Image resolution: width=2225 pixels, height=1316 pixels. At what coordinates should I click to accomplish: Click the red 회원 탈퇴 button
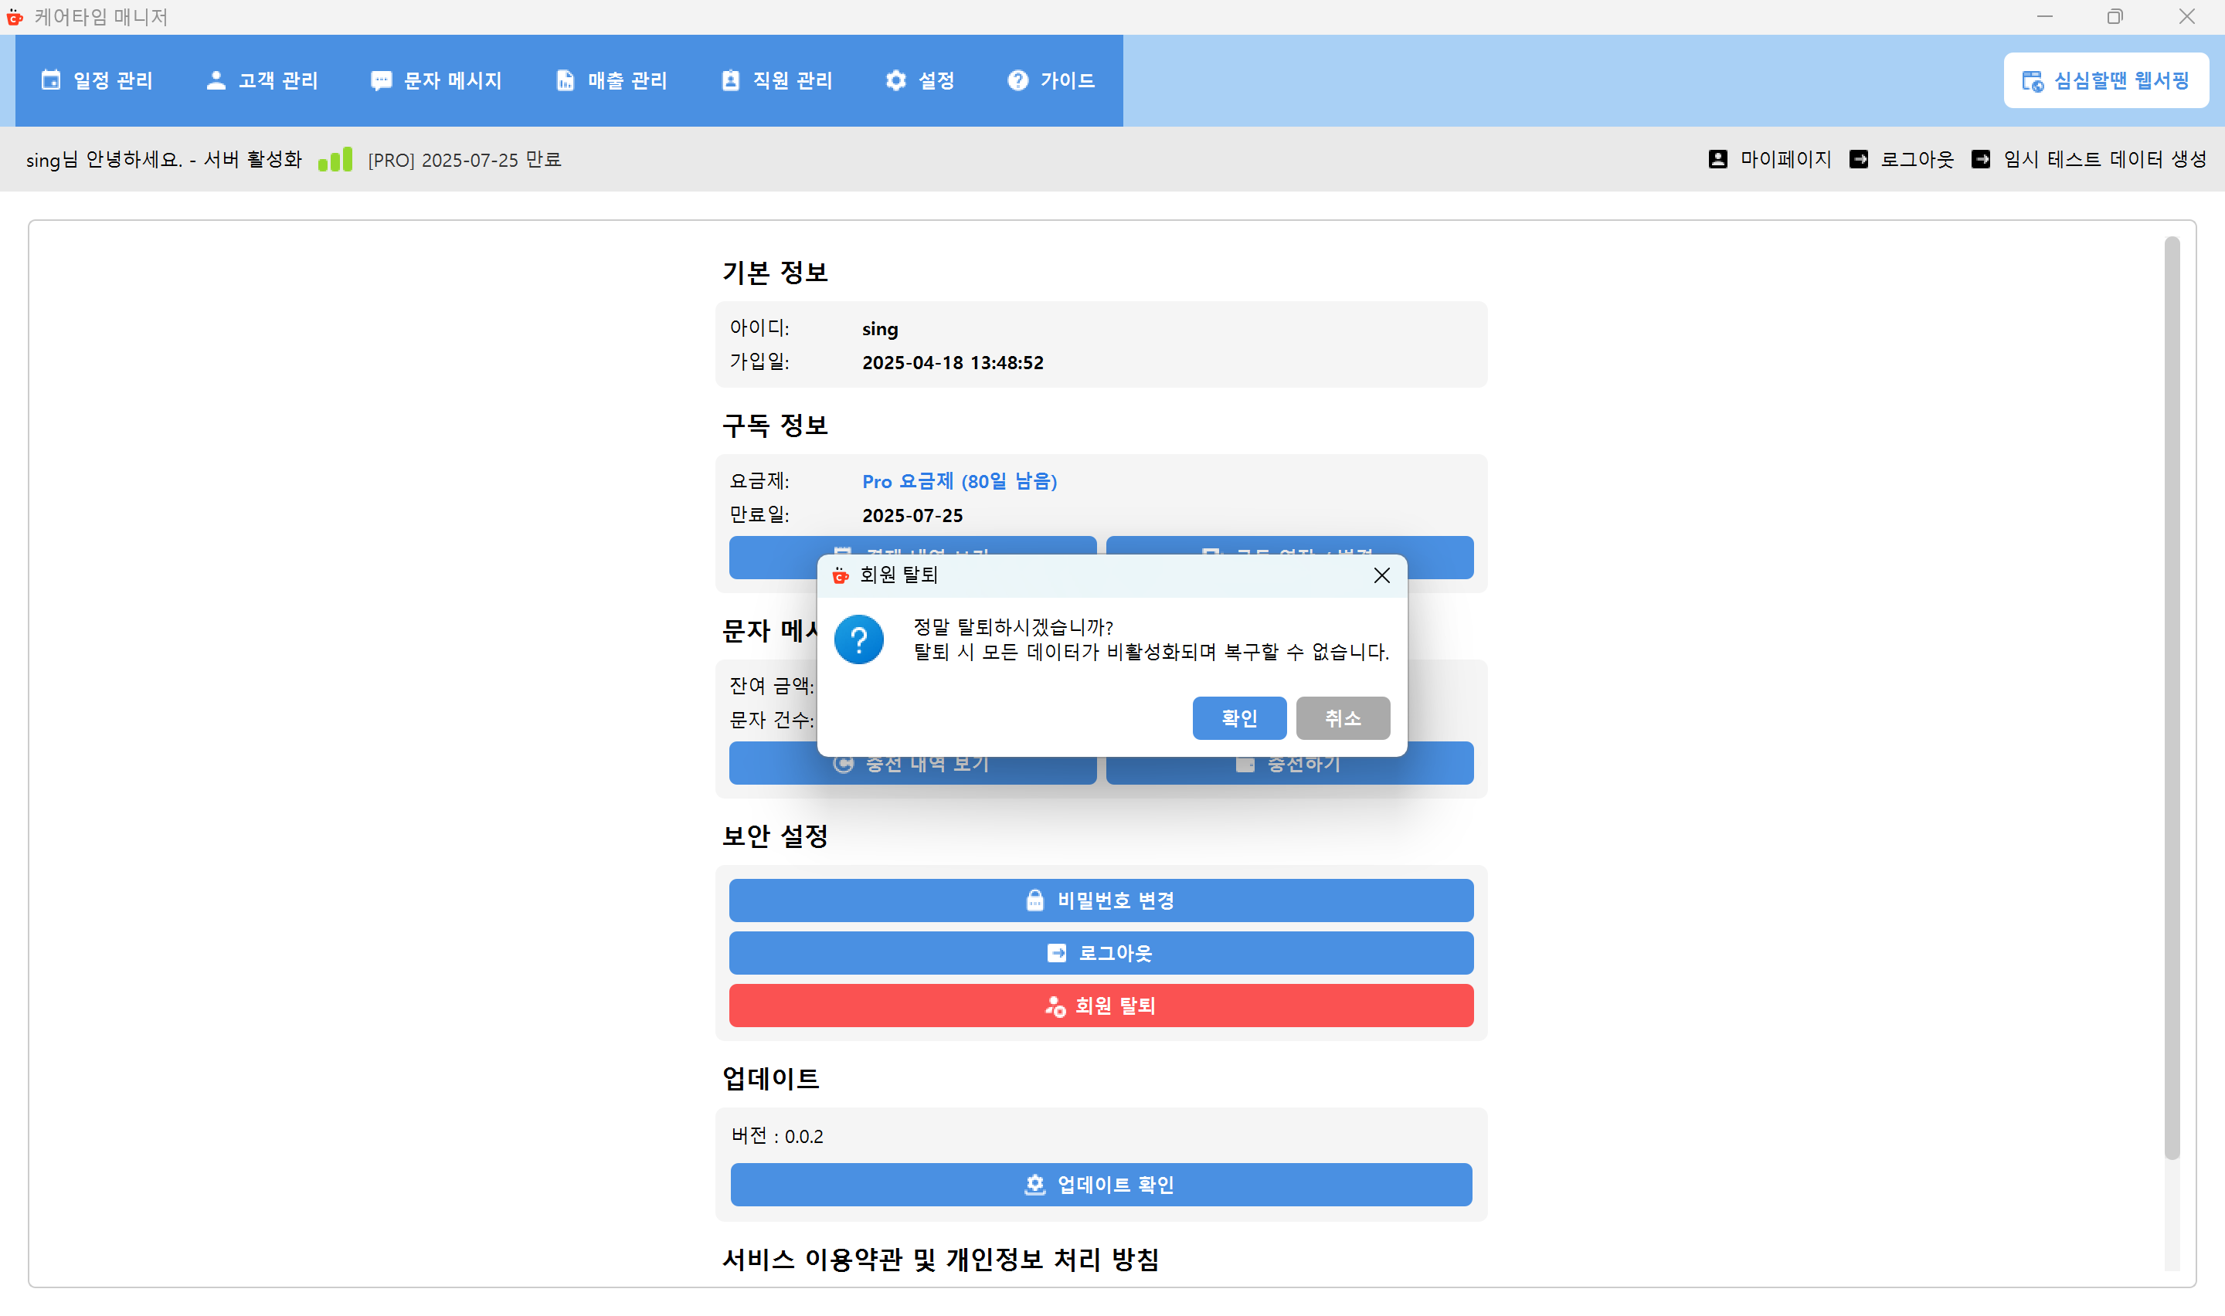1099,1006
